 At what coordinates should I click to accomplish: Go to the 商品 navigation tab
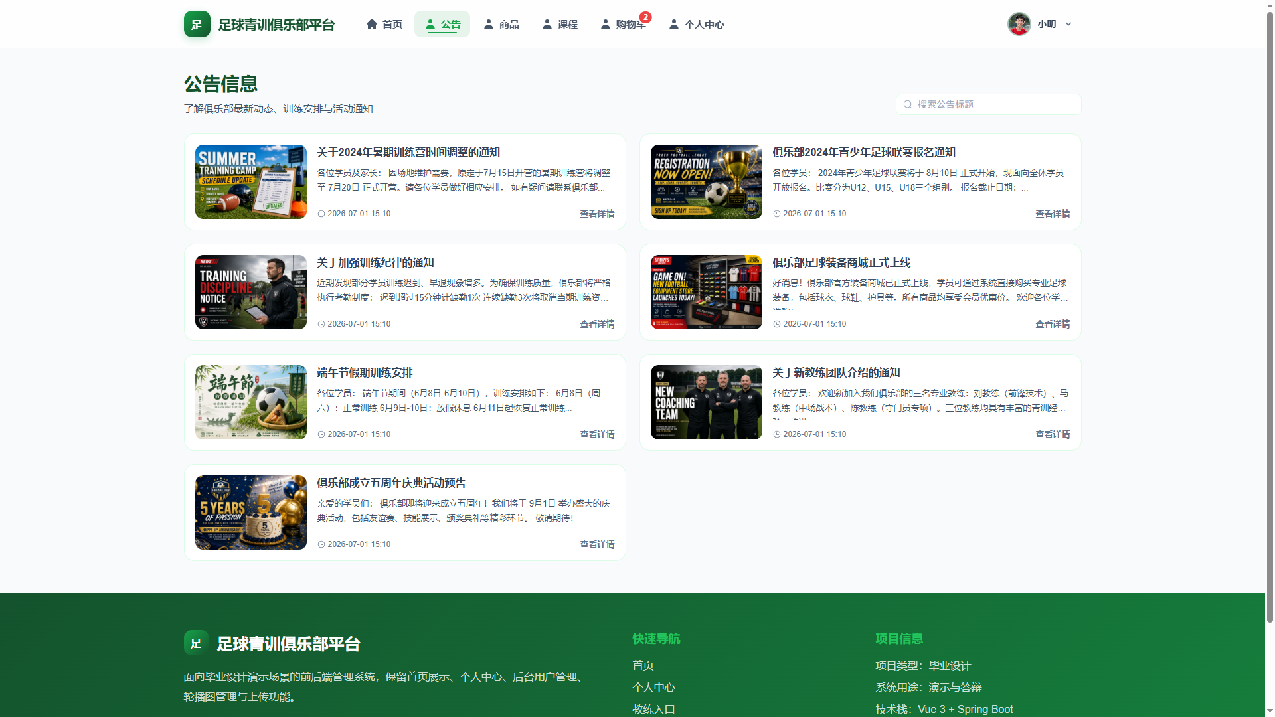tap(501, 24)
